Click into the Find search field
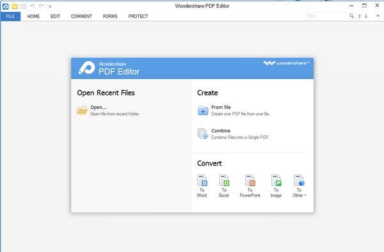The height and width of the screenshot is (252, 384). pyautogui.click(x=327, y=16)
